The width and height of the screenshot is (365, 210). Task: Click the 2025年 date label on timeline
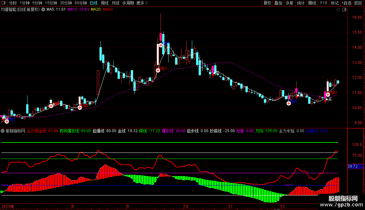click(x=8, y=206)
